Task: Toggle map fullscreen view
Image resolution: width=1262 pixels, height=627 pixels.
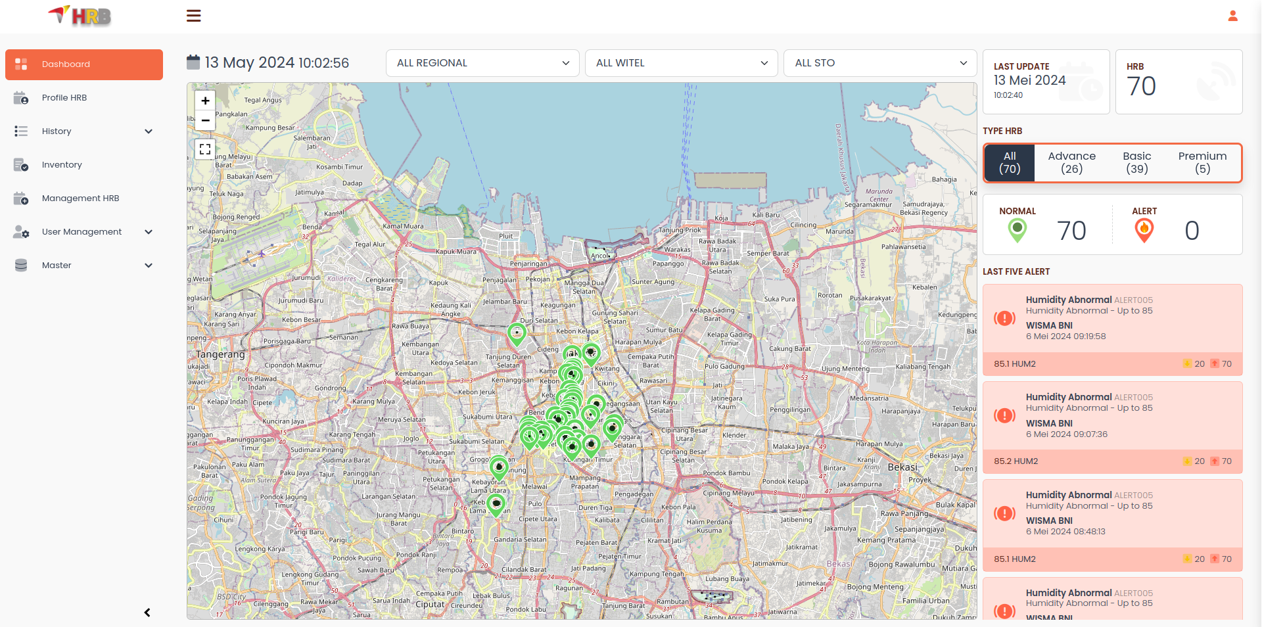Action: (205, 149)
